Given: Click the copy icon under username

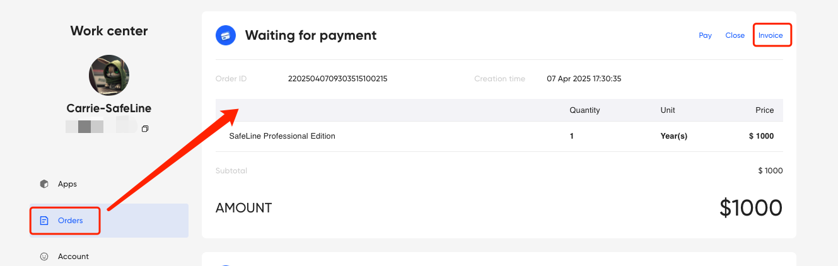Looking at the screenshot, I should (145, 129).
